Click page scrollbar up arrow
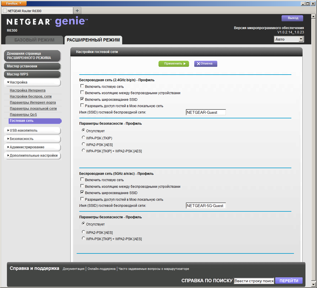The width and height of the screenshot is (317, 288). (313, 16)
